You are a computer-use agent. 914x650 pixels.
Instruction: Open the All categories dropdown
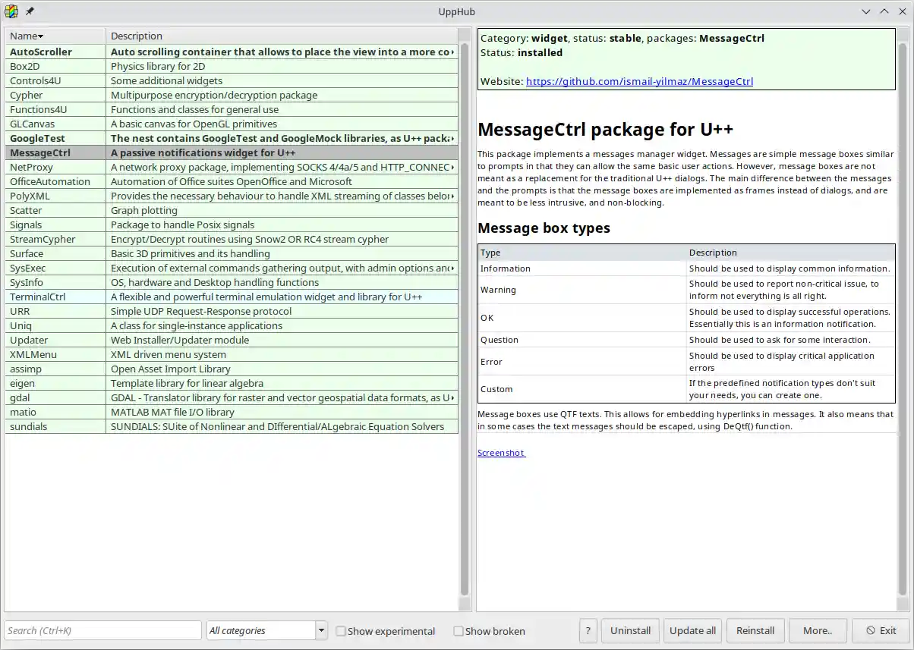(320, 630)
